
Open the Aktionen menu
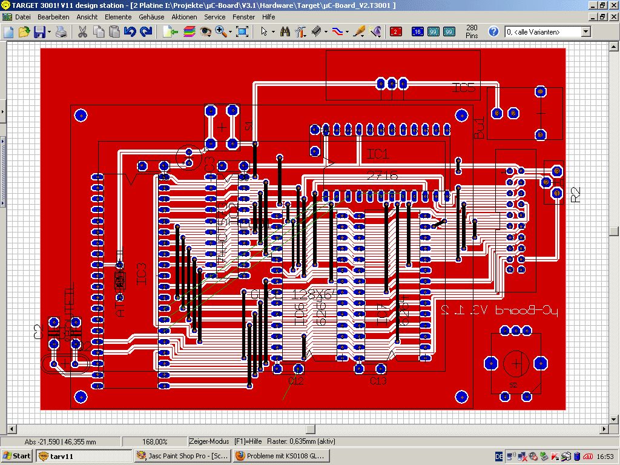(x=184, y=17)
